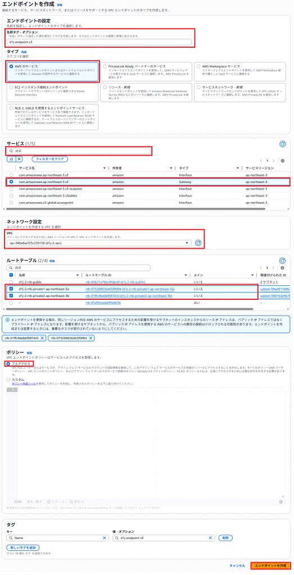This screenshot has width=294, height=575.
Task: Open services table settings gear
Action: [283, 161]
